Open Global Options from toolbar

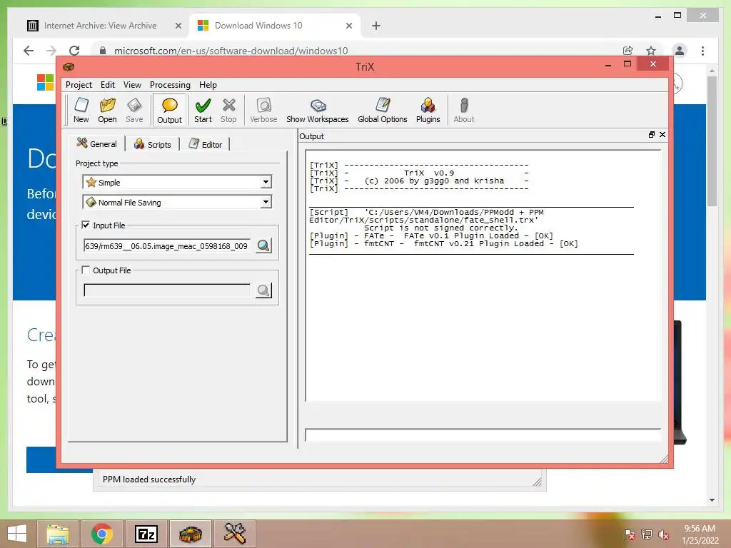coord(383,110)
